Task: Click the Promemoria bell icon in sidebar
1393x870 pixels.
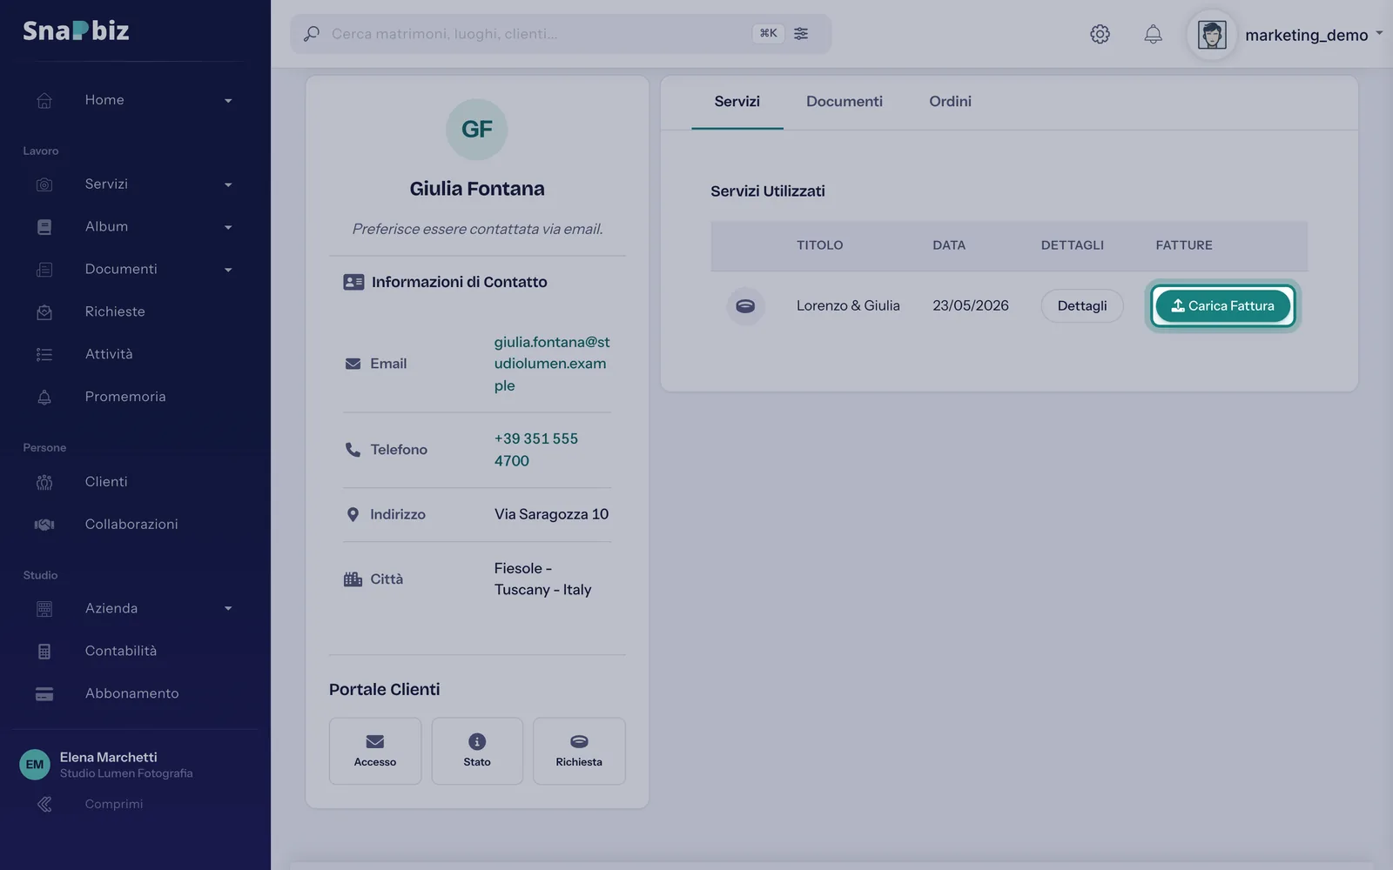Action: (44, 397)
